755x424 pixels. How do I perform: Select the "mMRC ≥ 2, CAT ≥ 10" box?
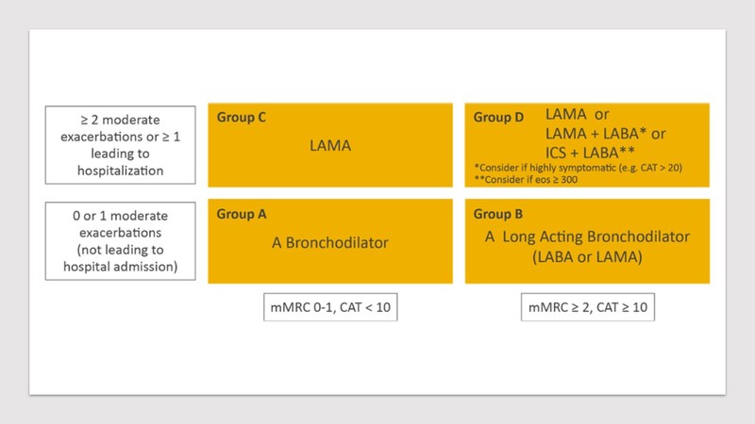point(587,307)
